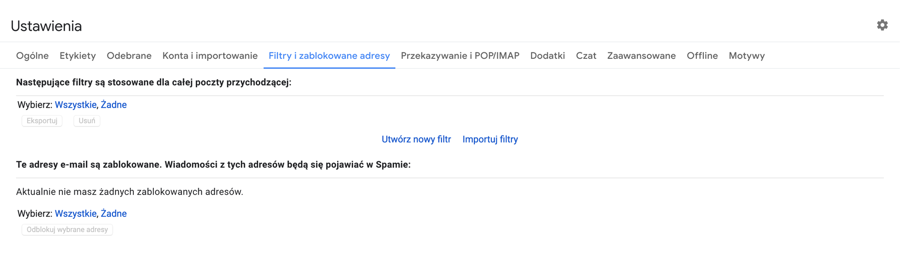Switch to the Motywy tab

pyautogui.click(x=747, y=56)
